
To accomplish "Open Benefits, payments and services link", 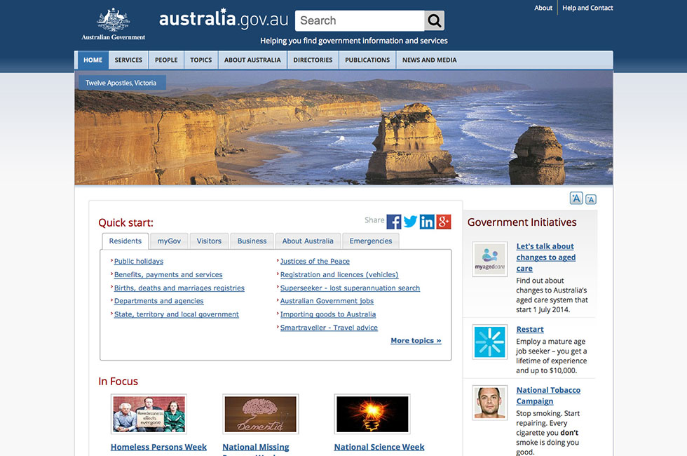I will point(168,274).
